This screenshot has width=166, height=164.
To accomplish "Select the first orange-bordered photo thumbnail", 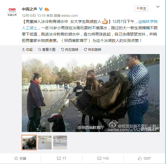I will pos(29,143).
